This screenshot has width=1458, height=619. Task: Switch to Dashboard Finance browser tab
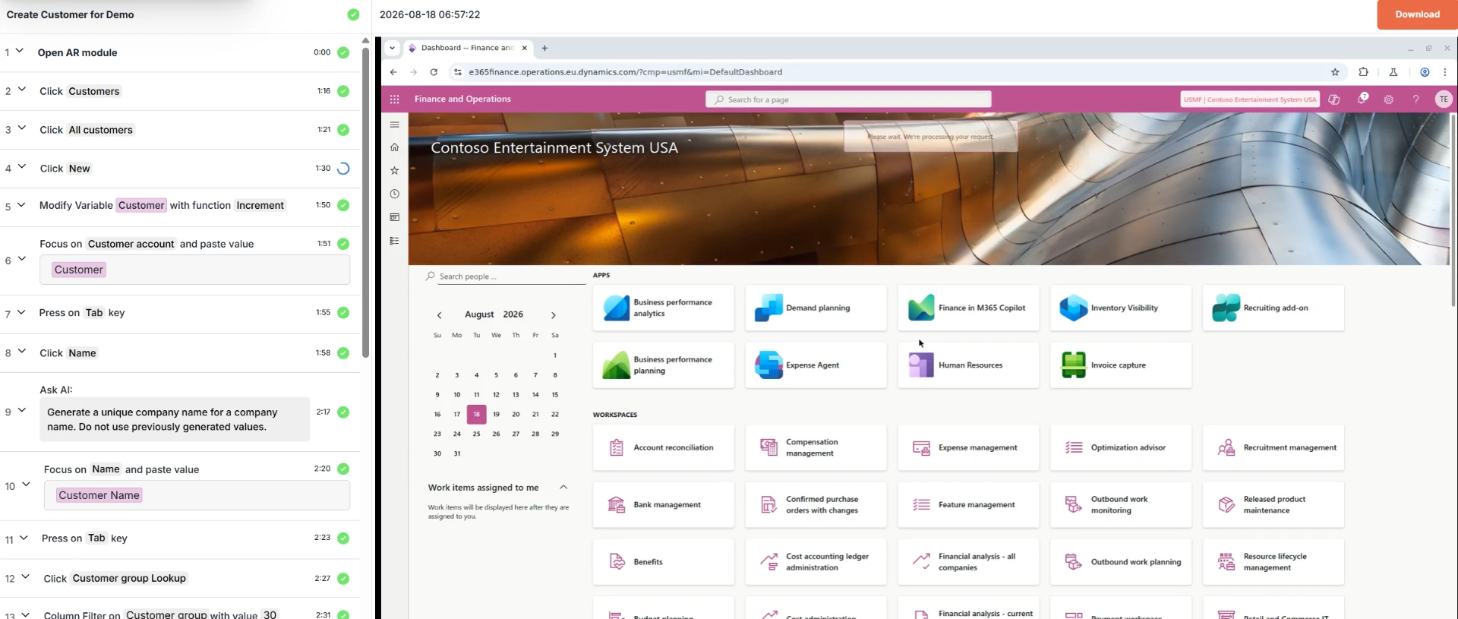click(468, 48)
